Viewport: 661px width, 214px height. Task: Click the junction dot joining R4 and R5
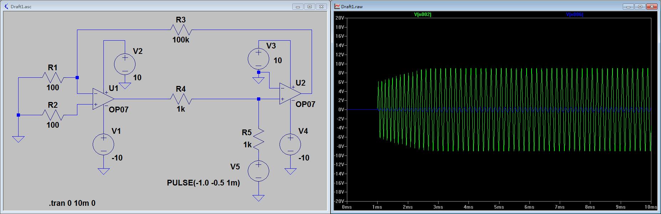coord(258,99)
